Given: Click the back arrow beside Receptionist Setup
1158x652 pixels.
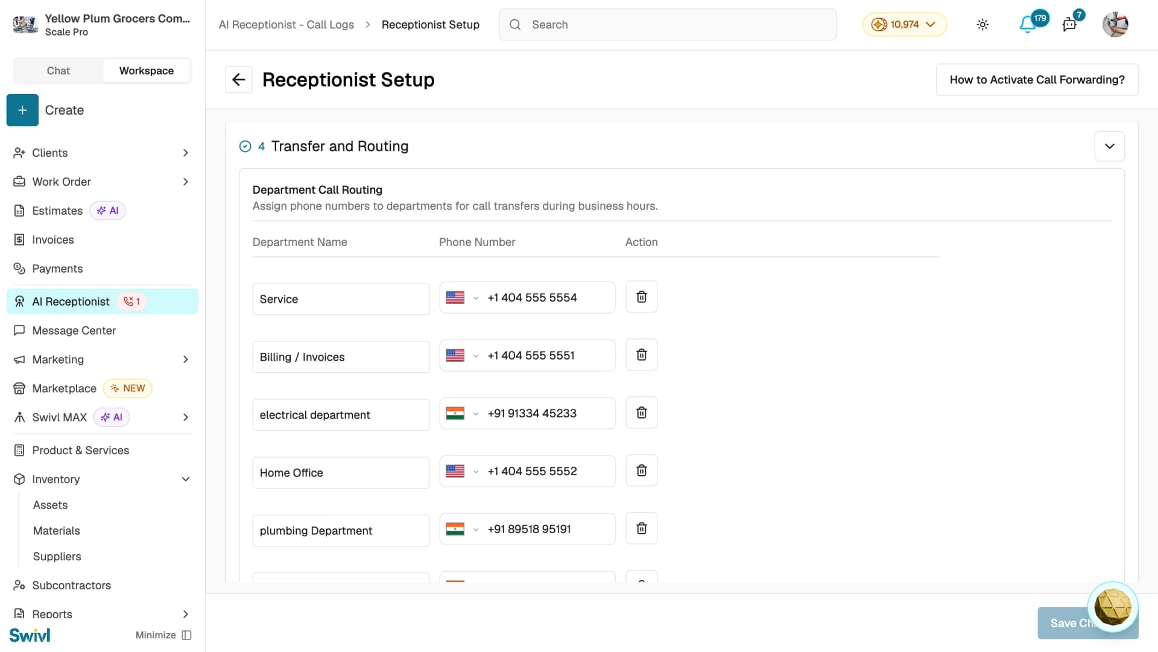Looking at the screenshot, I should tap(239, 80).
